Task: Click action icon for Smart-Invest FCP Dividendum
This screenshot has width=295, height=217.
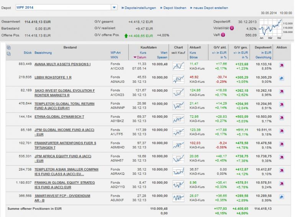Action: [x=282, y=197]
